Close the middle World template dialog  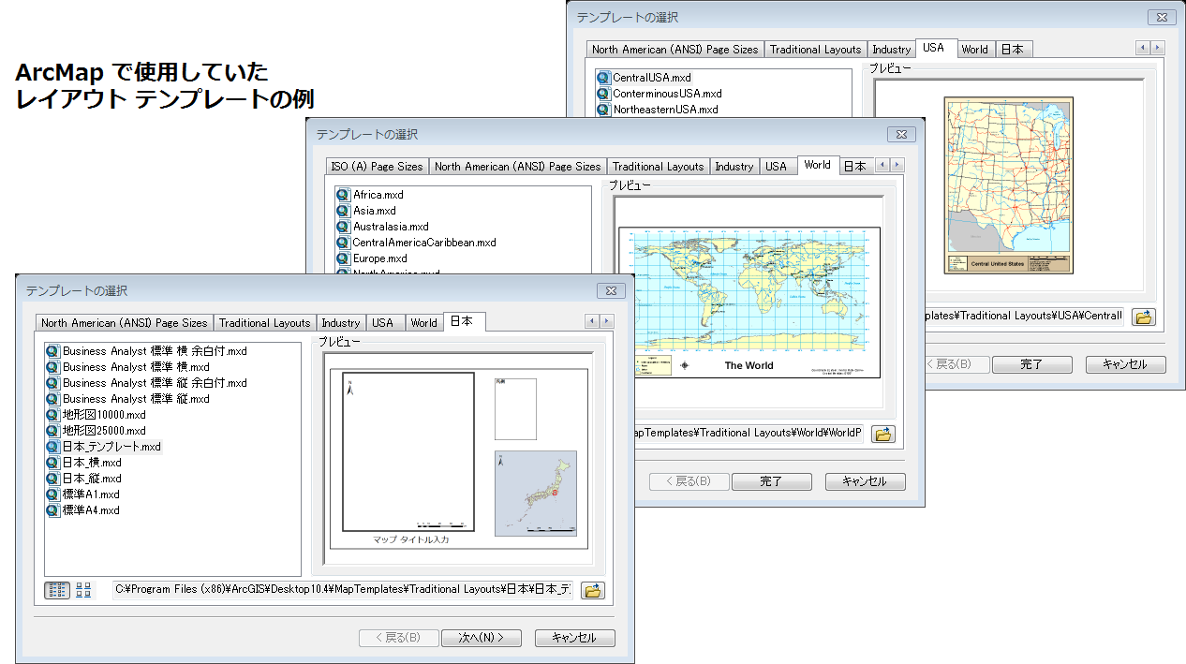pos(900,135)
